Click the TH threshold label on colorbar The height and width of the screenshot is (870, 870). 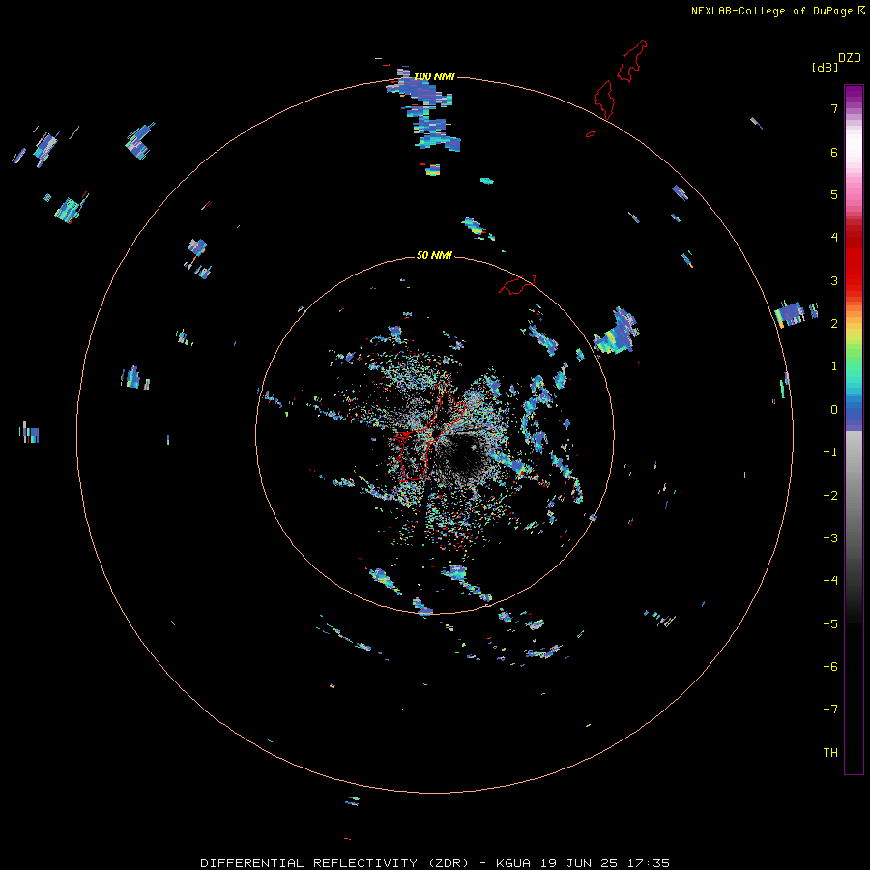point(830,753)
